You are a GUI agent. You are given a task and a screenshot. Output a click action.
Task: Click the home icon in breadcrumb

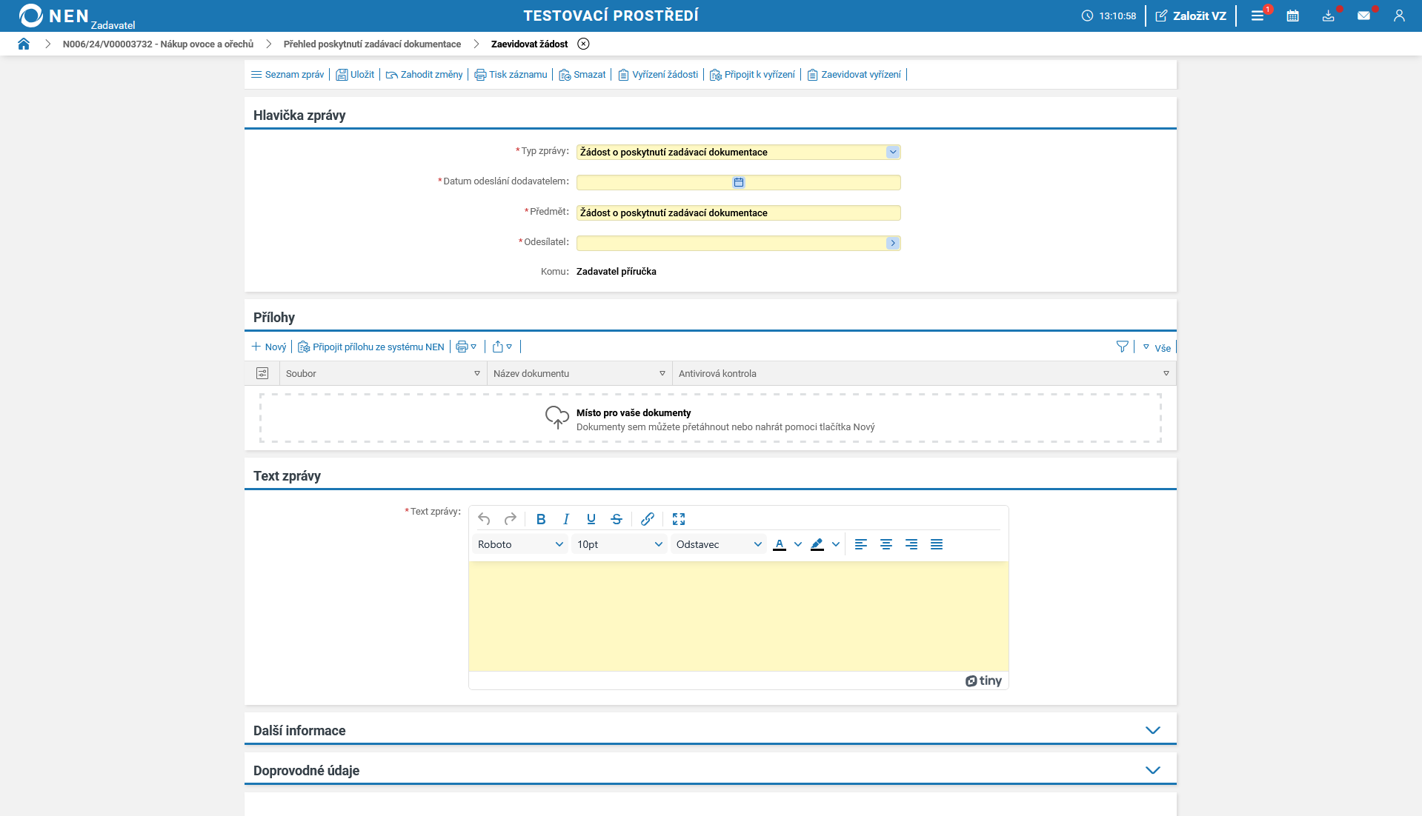click(24, 44)
